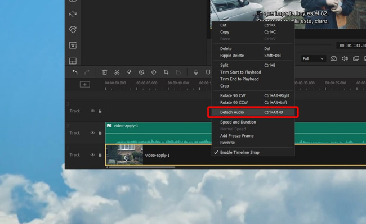This screenshot has height=224, width=366.
Task: Click the detach preview window icon
Action: (356, 58)
